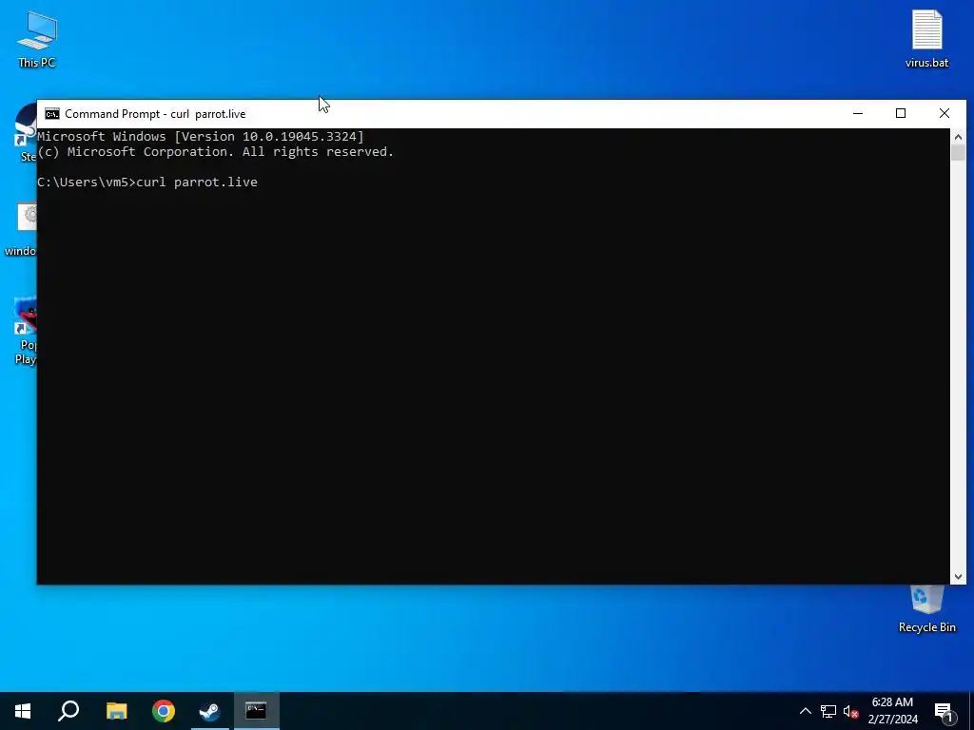Click the 'Command Prompt - curl parrot.live' title

[x=155, y=114]
